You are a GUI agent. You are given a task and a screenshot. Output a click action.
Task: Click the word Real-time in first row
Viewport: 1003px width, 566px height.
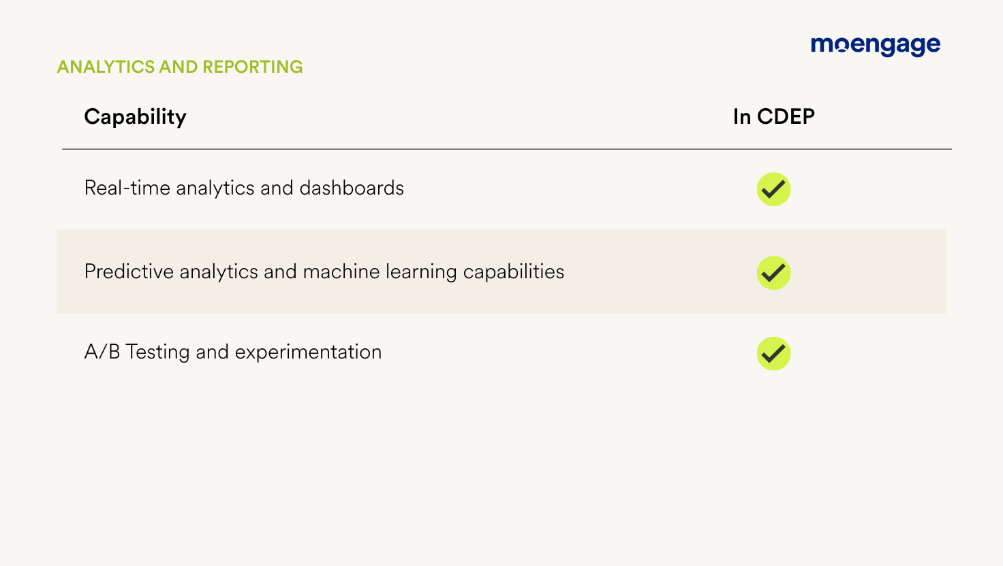[x=127, y=188]
